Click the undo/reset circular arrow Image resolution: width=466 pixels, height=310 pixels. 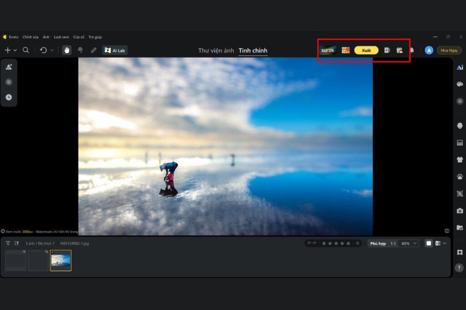(x=43, y=50)
